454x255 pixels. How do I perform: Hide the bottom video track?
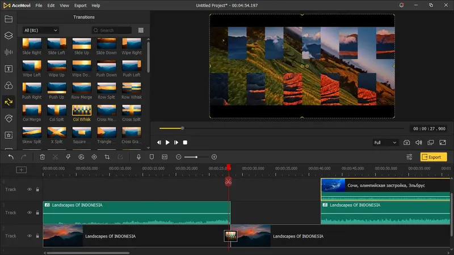[30, 236]
